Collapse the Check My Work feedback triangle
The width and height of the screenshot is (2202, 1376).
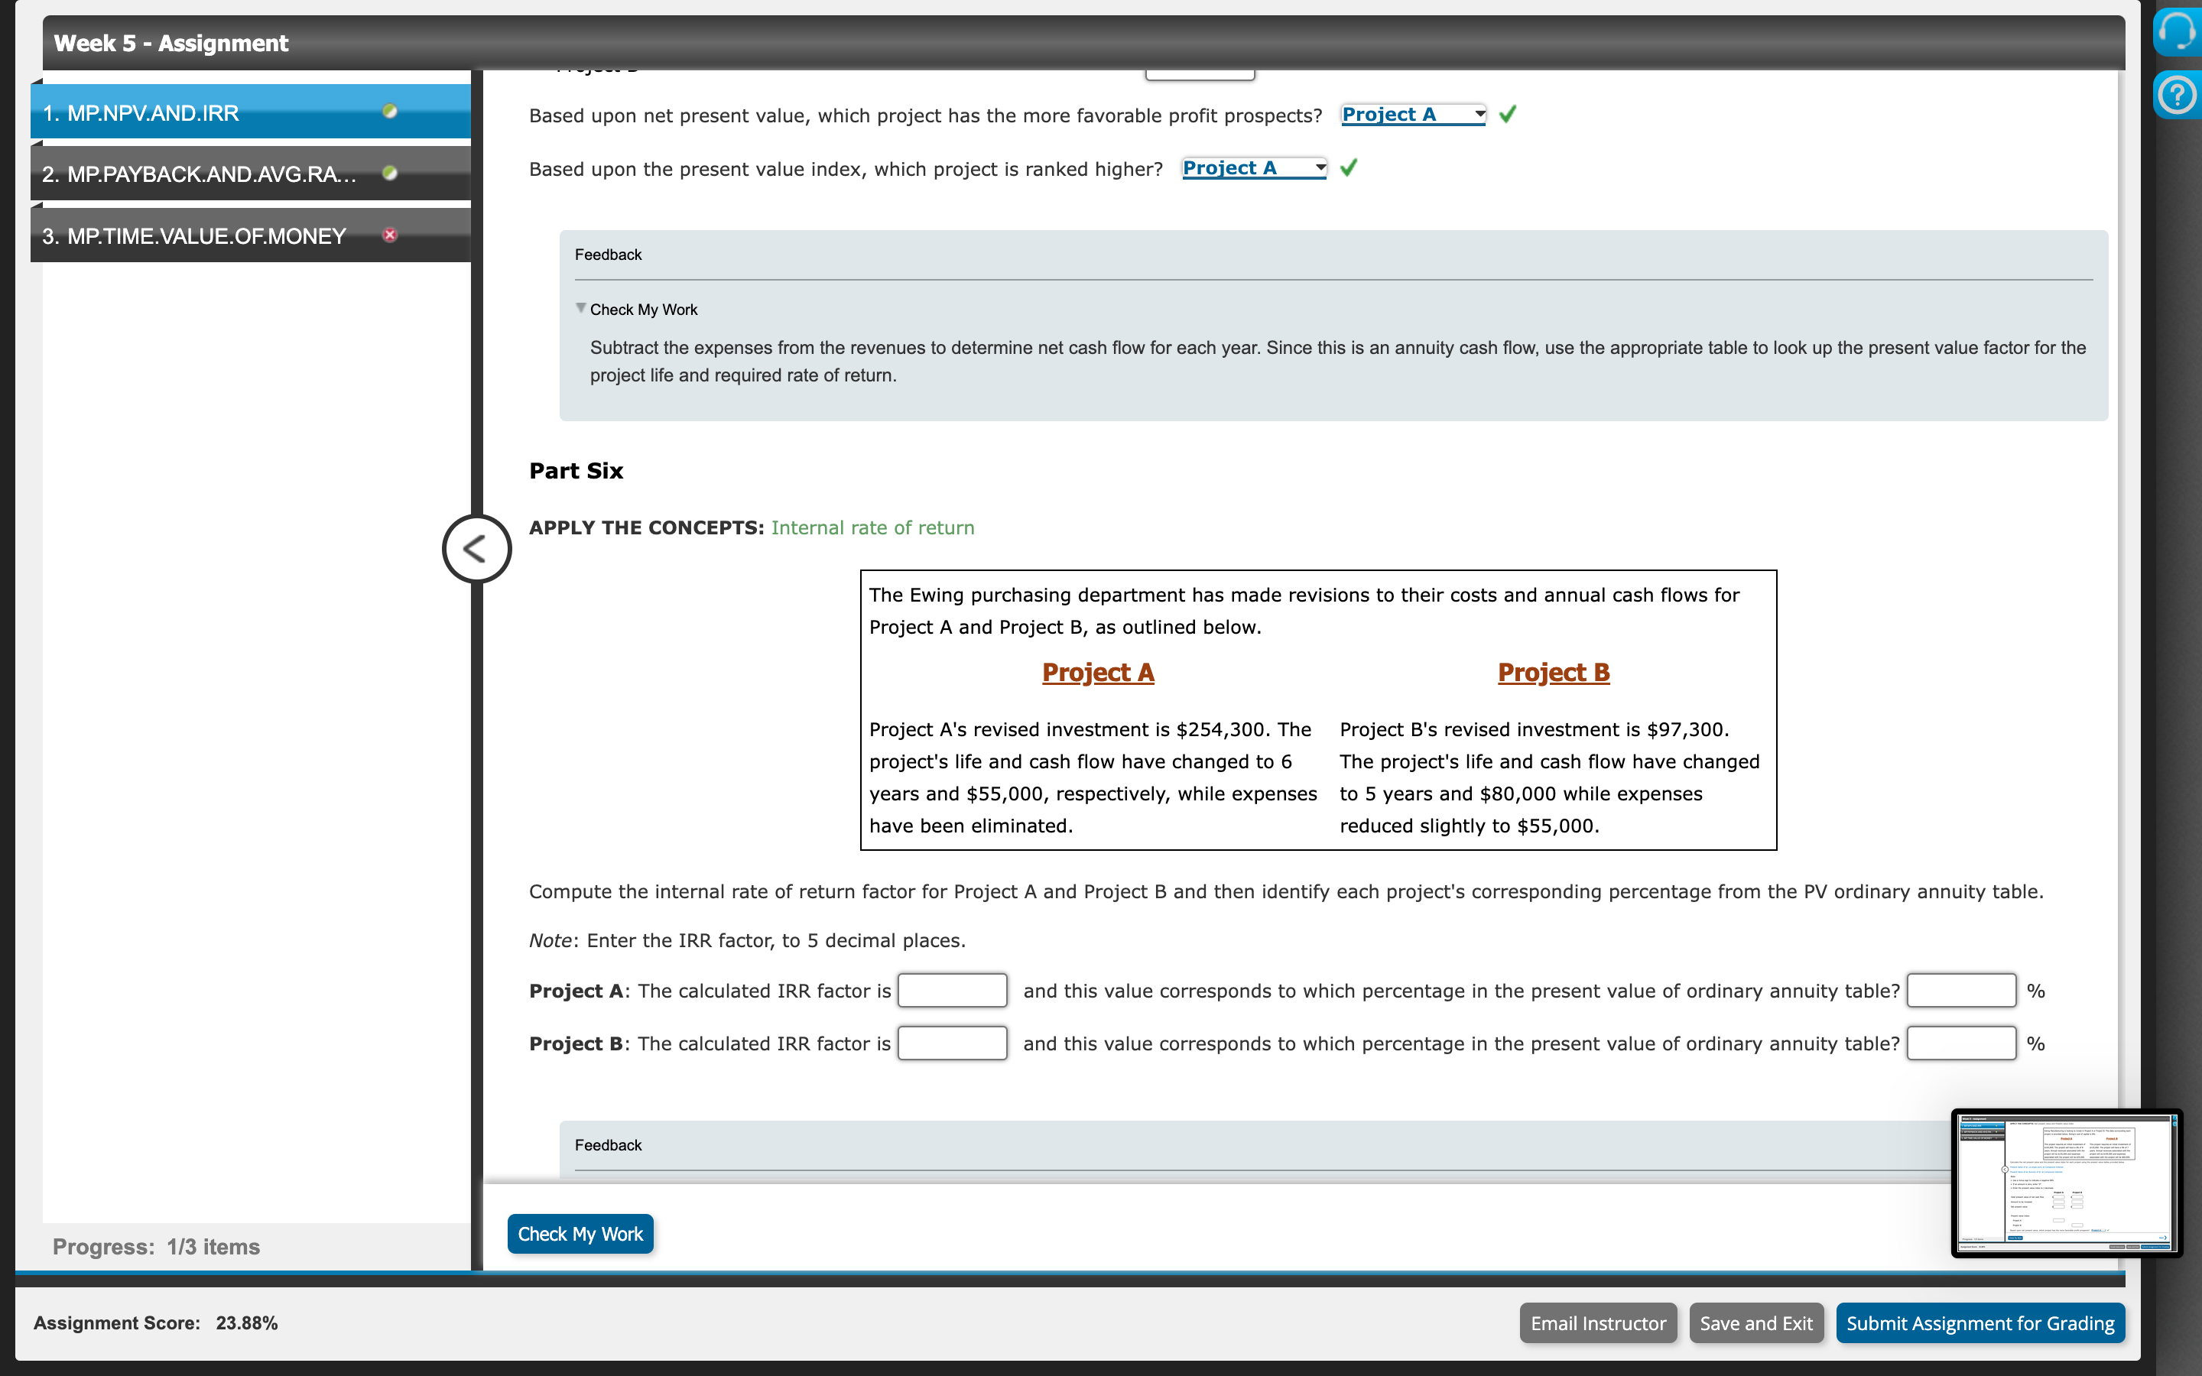pyautogui.click(x=580, y=309)
